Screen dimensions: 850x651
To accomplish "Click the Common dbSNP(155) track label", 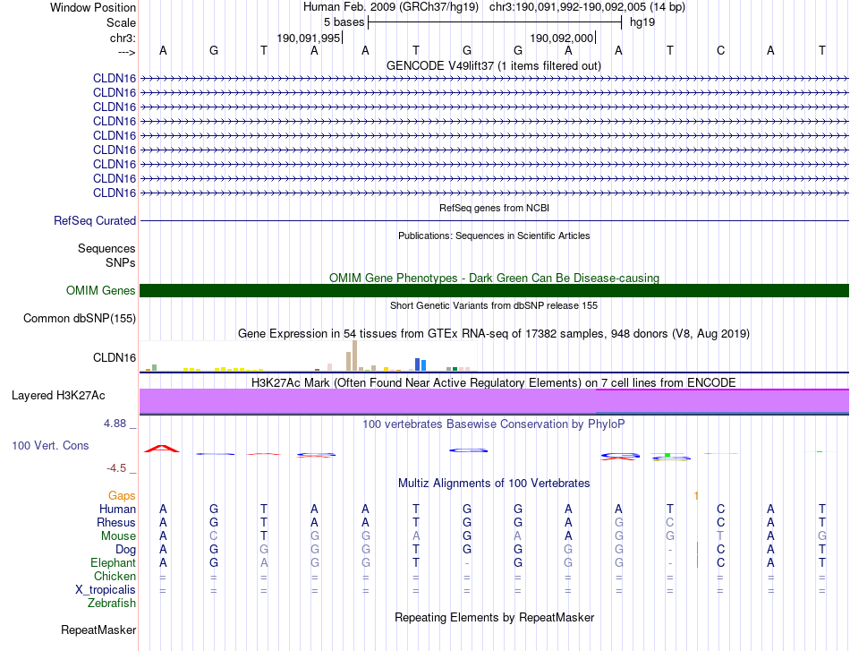I will tap(79, 319).
